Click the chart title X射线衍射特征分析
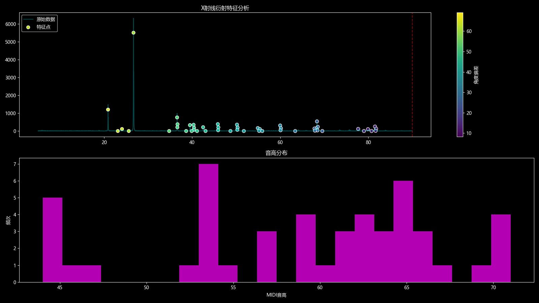Viewport: 539px width, 303px height. (x=225, y=8)
